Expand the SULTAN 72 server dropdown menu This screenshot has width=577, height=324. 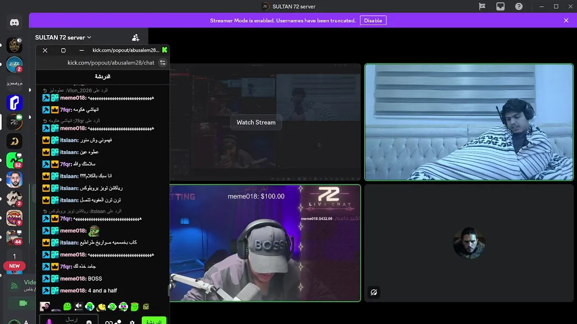click(x=63, y=37)
